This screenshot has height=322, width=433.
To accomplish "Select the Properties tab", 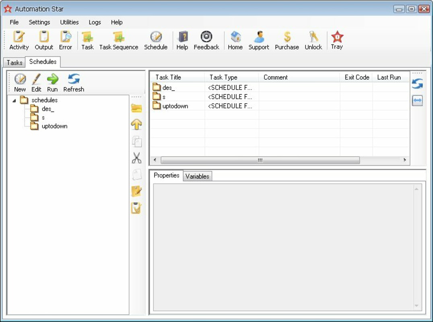I will pyautogui.click(x=167, y=175).
